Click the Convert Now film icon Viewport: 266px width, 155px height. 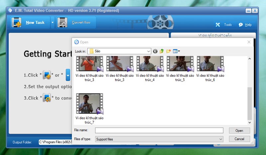click(63, 23)
